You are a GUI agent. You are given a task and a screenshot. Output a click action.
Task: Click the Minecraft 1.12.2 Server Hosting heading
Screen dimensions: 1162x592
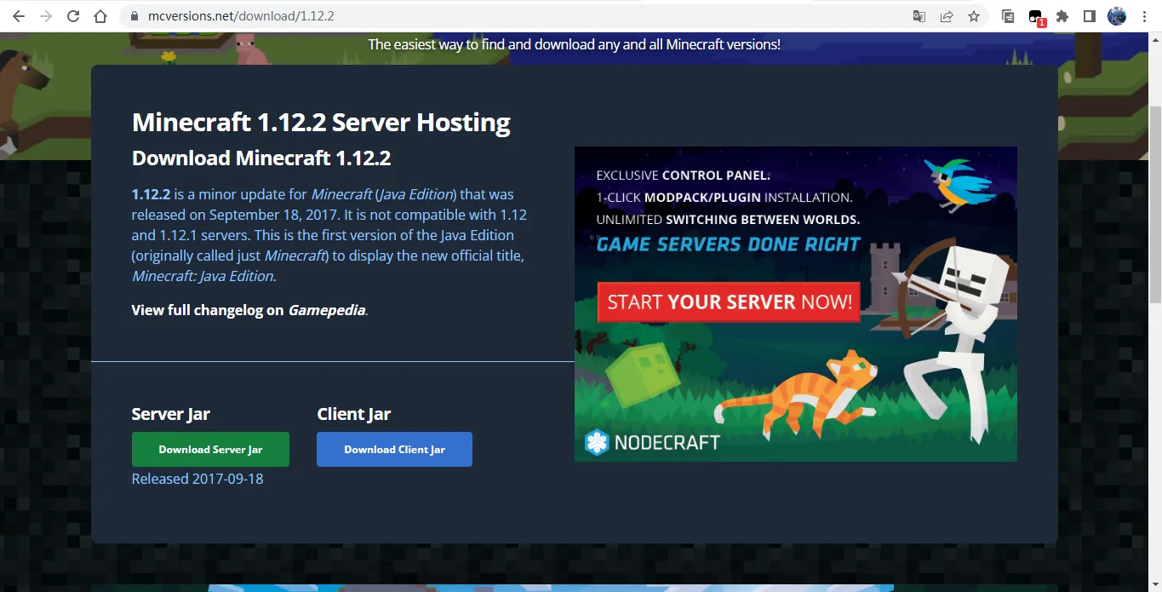pyautogui.click(x=321, y=123)
